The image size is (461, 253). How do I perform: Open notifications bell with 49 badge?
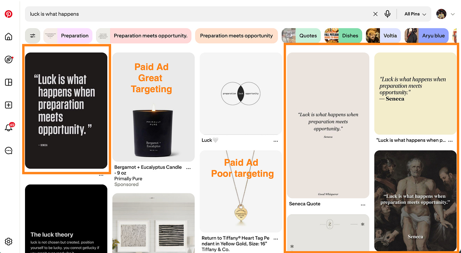click(9, 128)
